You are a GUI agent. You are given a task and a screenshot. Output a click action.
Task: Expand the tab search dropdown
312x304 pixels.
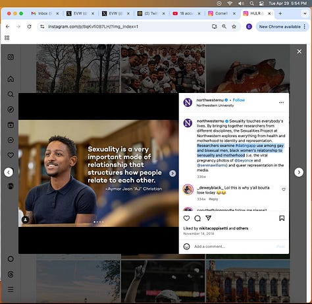coord(305,13)
